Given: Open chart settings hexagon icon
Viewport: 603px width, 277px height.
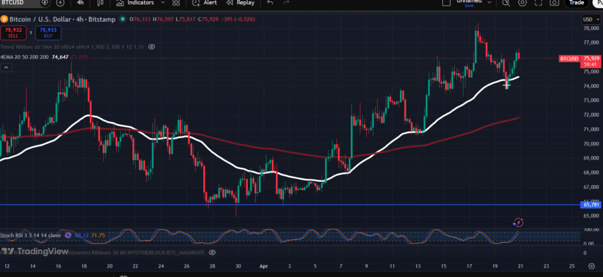Looking at the screenshot, I should point(522,3).
